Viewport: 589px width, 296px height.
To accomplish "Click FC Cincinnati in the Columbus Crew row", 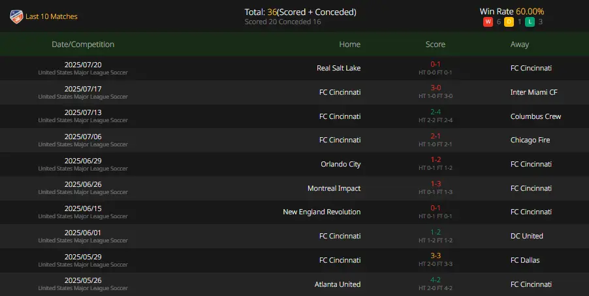I will [340, 116].
